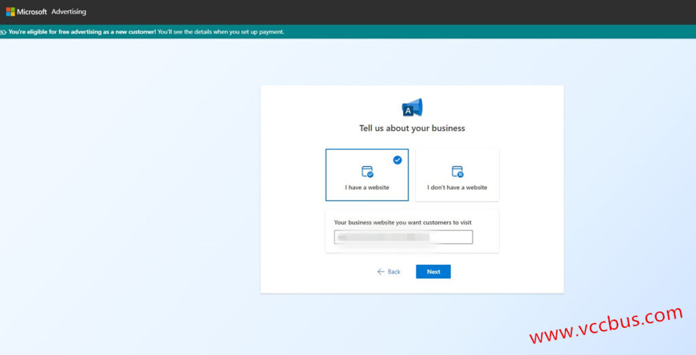
Task: Choose the "I don't have a website" option
Action: [457, 175]
